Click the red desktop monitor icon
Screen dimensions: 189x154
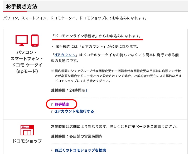coord(22,41)
